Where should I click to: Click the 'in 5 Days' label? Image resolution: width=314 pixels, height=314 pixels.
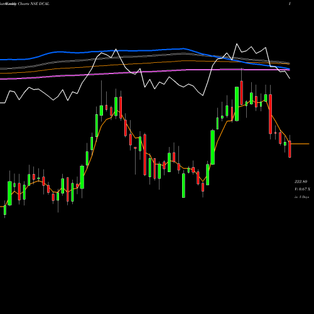[x=301, y=197]
